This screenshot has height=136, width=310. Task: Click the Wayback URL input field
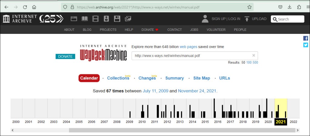point(195,56)
